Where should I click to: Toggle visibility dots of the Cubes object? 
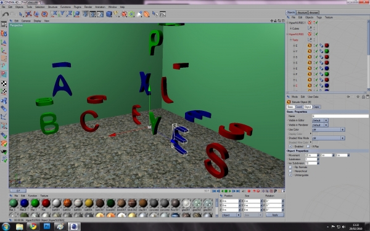point(314,28)
